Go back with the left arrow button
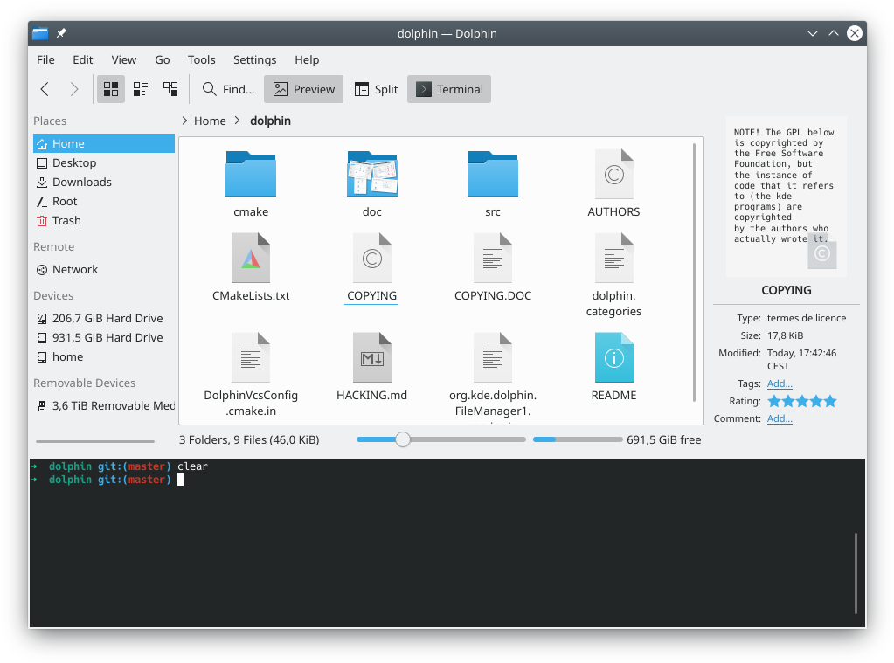This screenshot has width=894, height=663. coord(45,89)
